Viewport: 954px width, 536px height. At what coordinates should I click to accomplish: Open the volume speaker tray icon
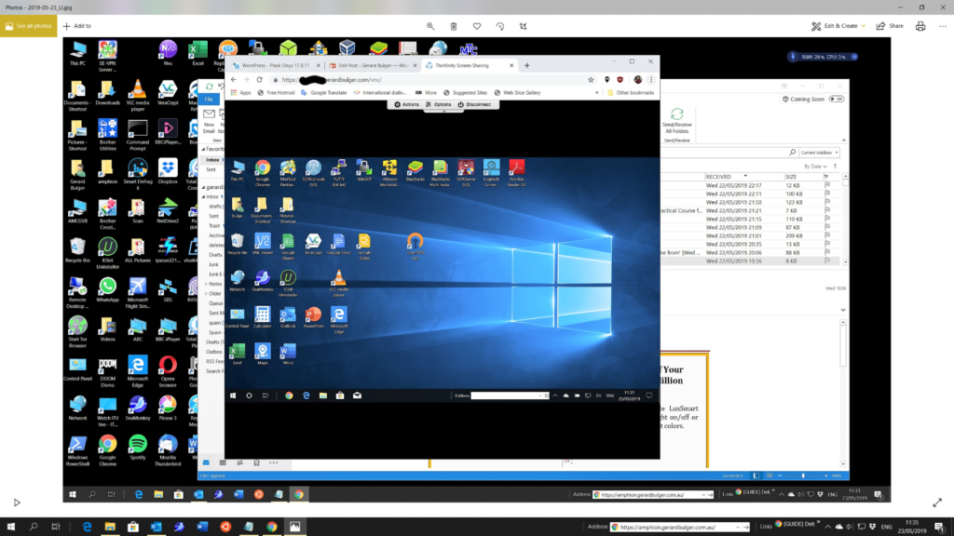click(850, 527)
